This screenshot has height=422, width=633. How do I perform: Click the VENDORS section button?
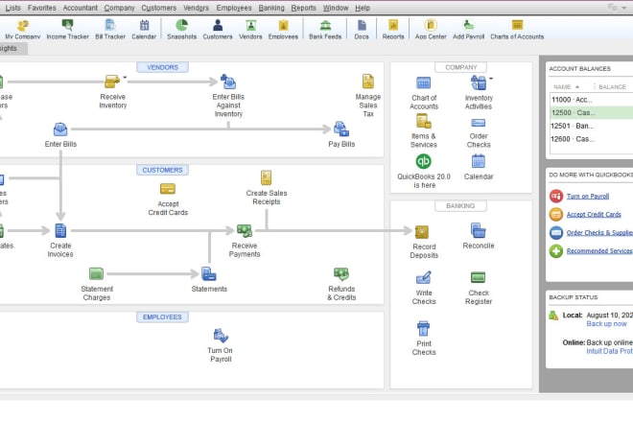pos(162,67)
